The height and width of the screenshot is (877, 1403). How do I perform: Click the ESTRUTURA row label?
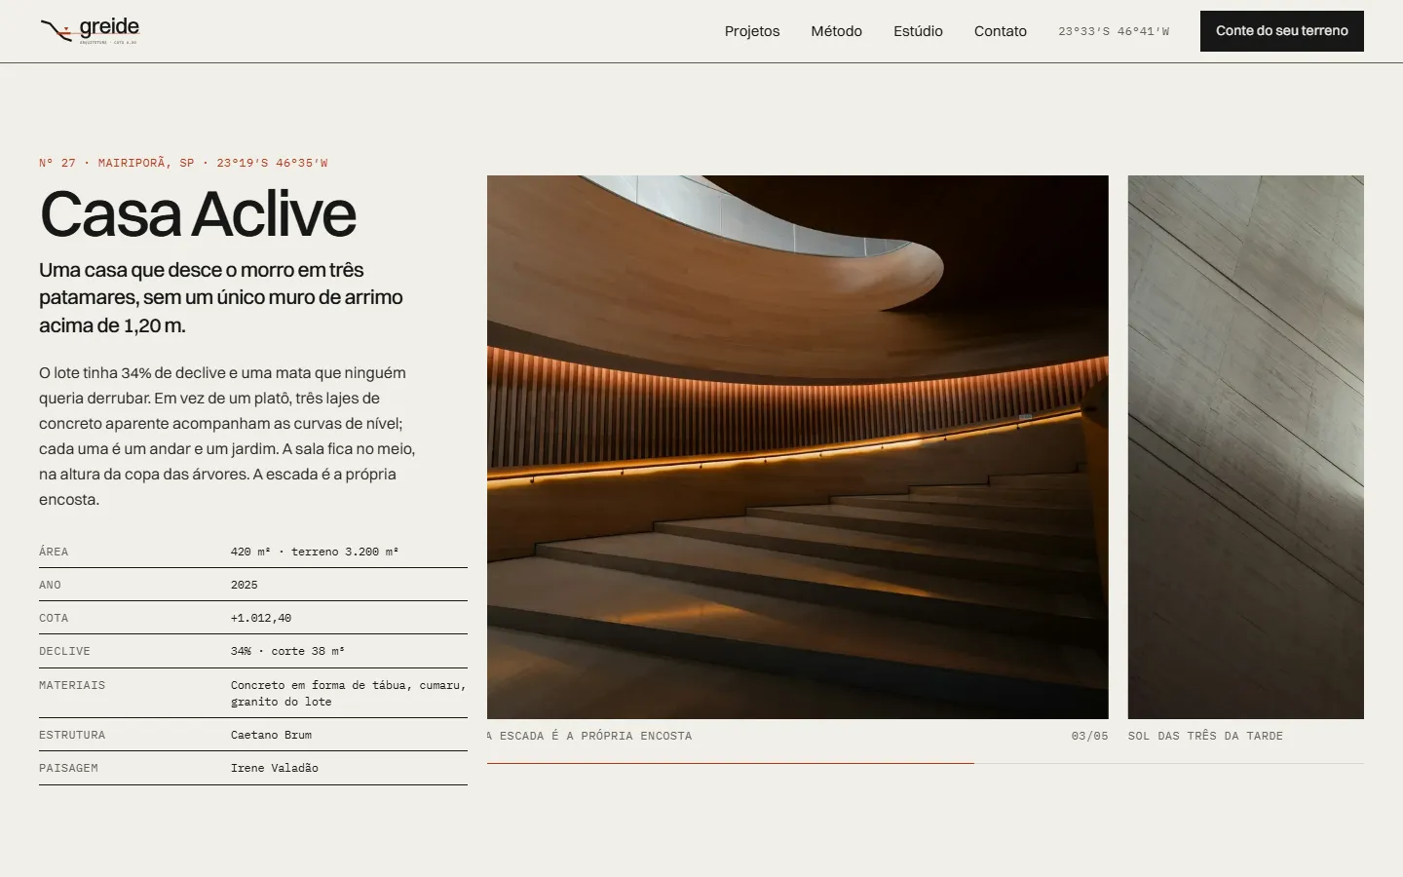click(x=72, y=735)
